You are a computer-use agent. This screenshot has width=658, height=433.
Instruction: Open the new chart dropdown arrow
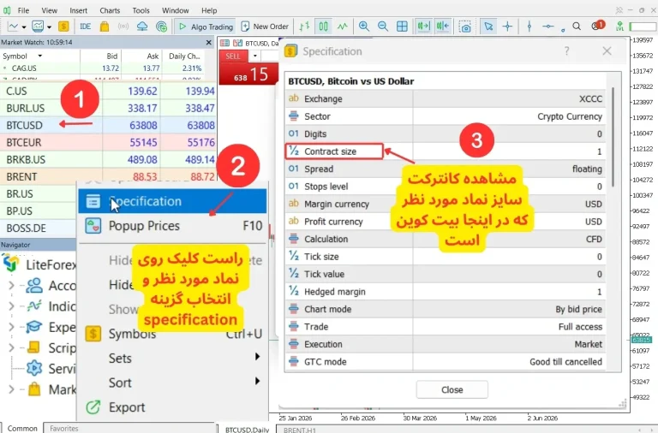click(24, 27)
